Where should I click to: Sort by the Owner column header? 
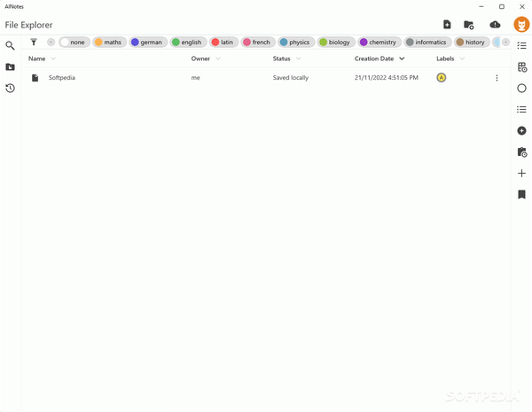pos(200,58)
